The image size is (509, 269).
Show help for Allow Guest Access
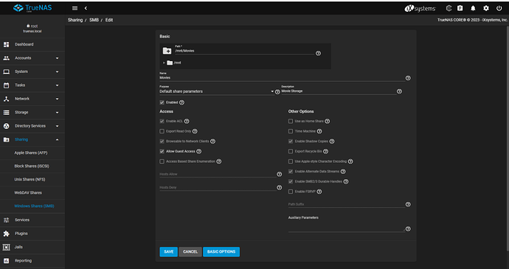click(199, 151)
